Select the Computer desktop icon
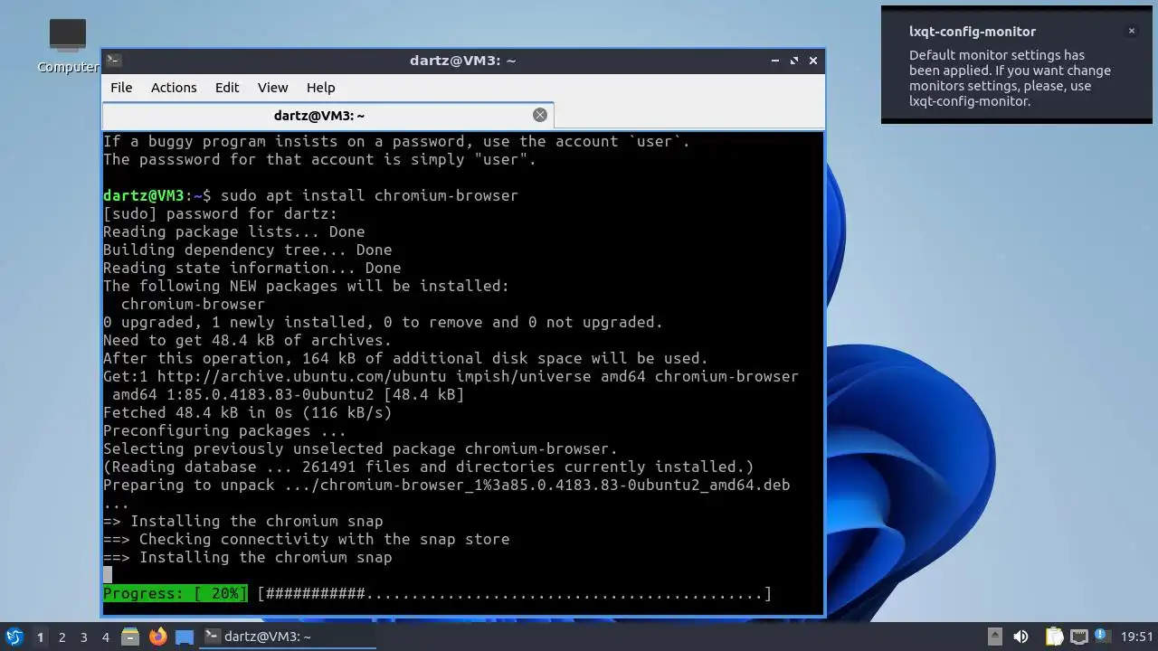 pos(68,47)
